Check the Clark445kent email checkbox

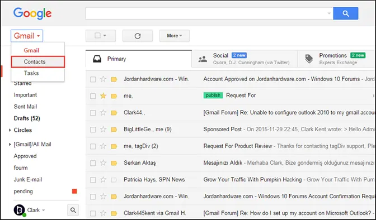[x=93, y=213]
